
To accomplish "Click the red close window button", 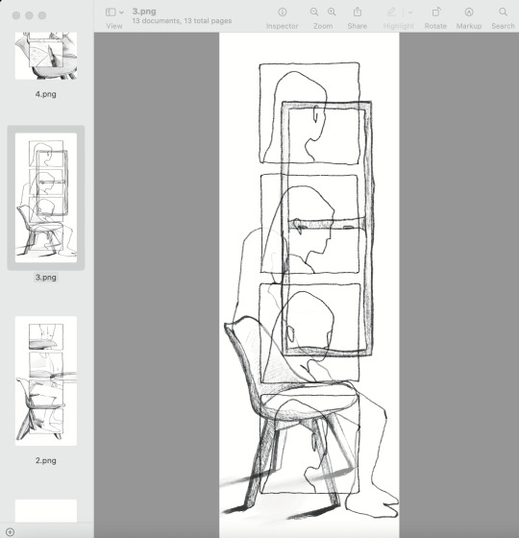I will point(15,15).
